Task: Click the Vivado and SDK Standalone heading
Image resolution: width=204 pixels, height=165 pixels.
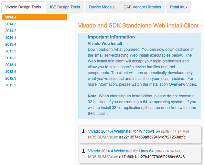Action: click(x=141, y=26)
